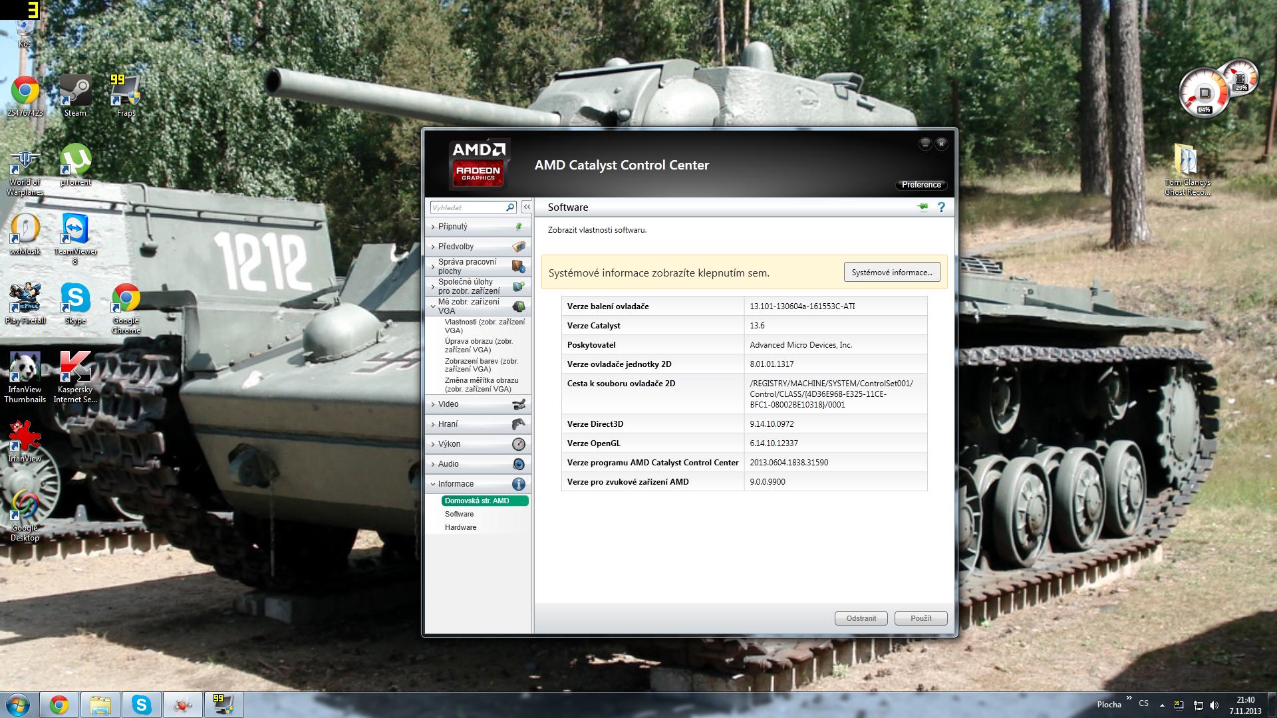Minimize the Catalyst Control Center window

[x=925, y=144]
